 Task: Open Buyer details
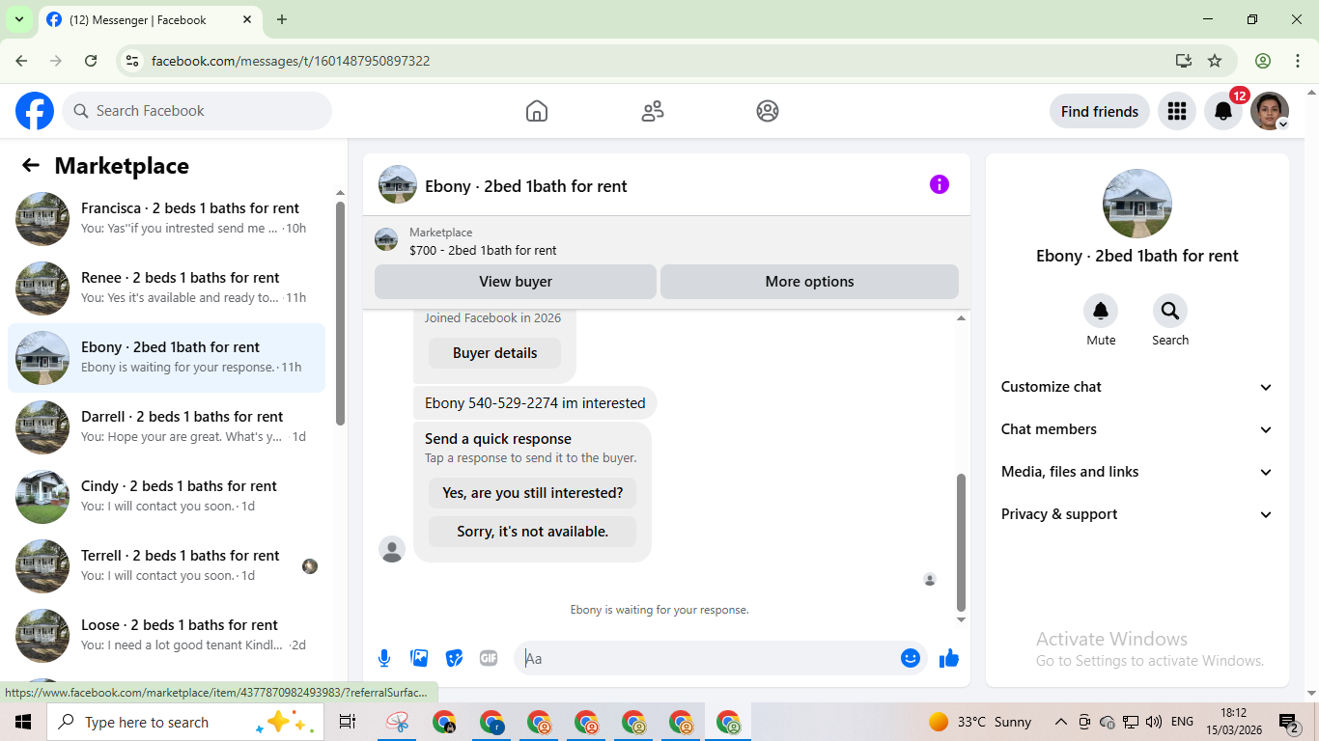click(494, 353)
